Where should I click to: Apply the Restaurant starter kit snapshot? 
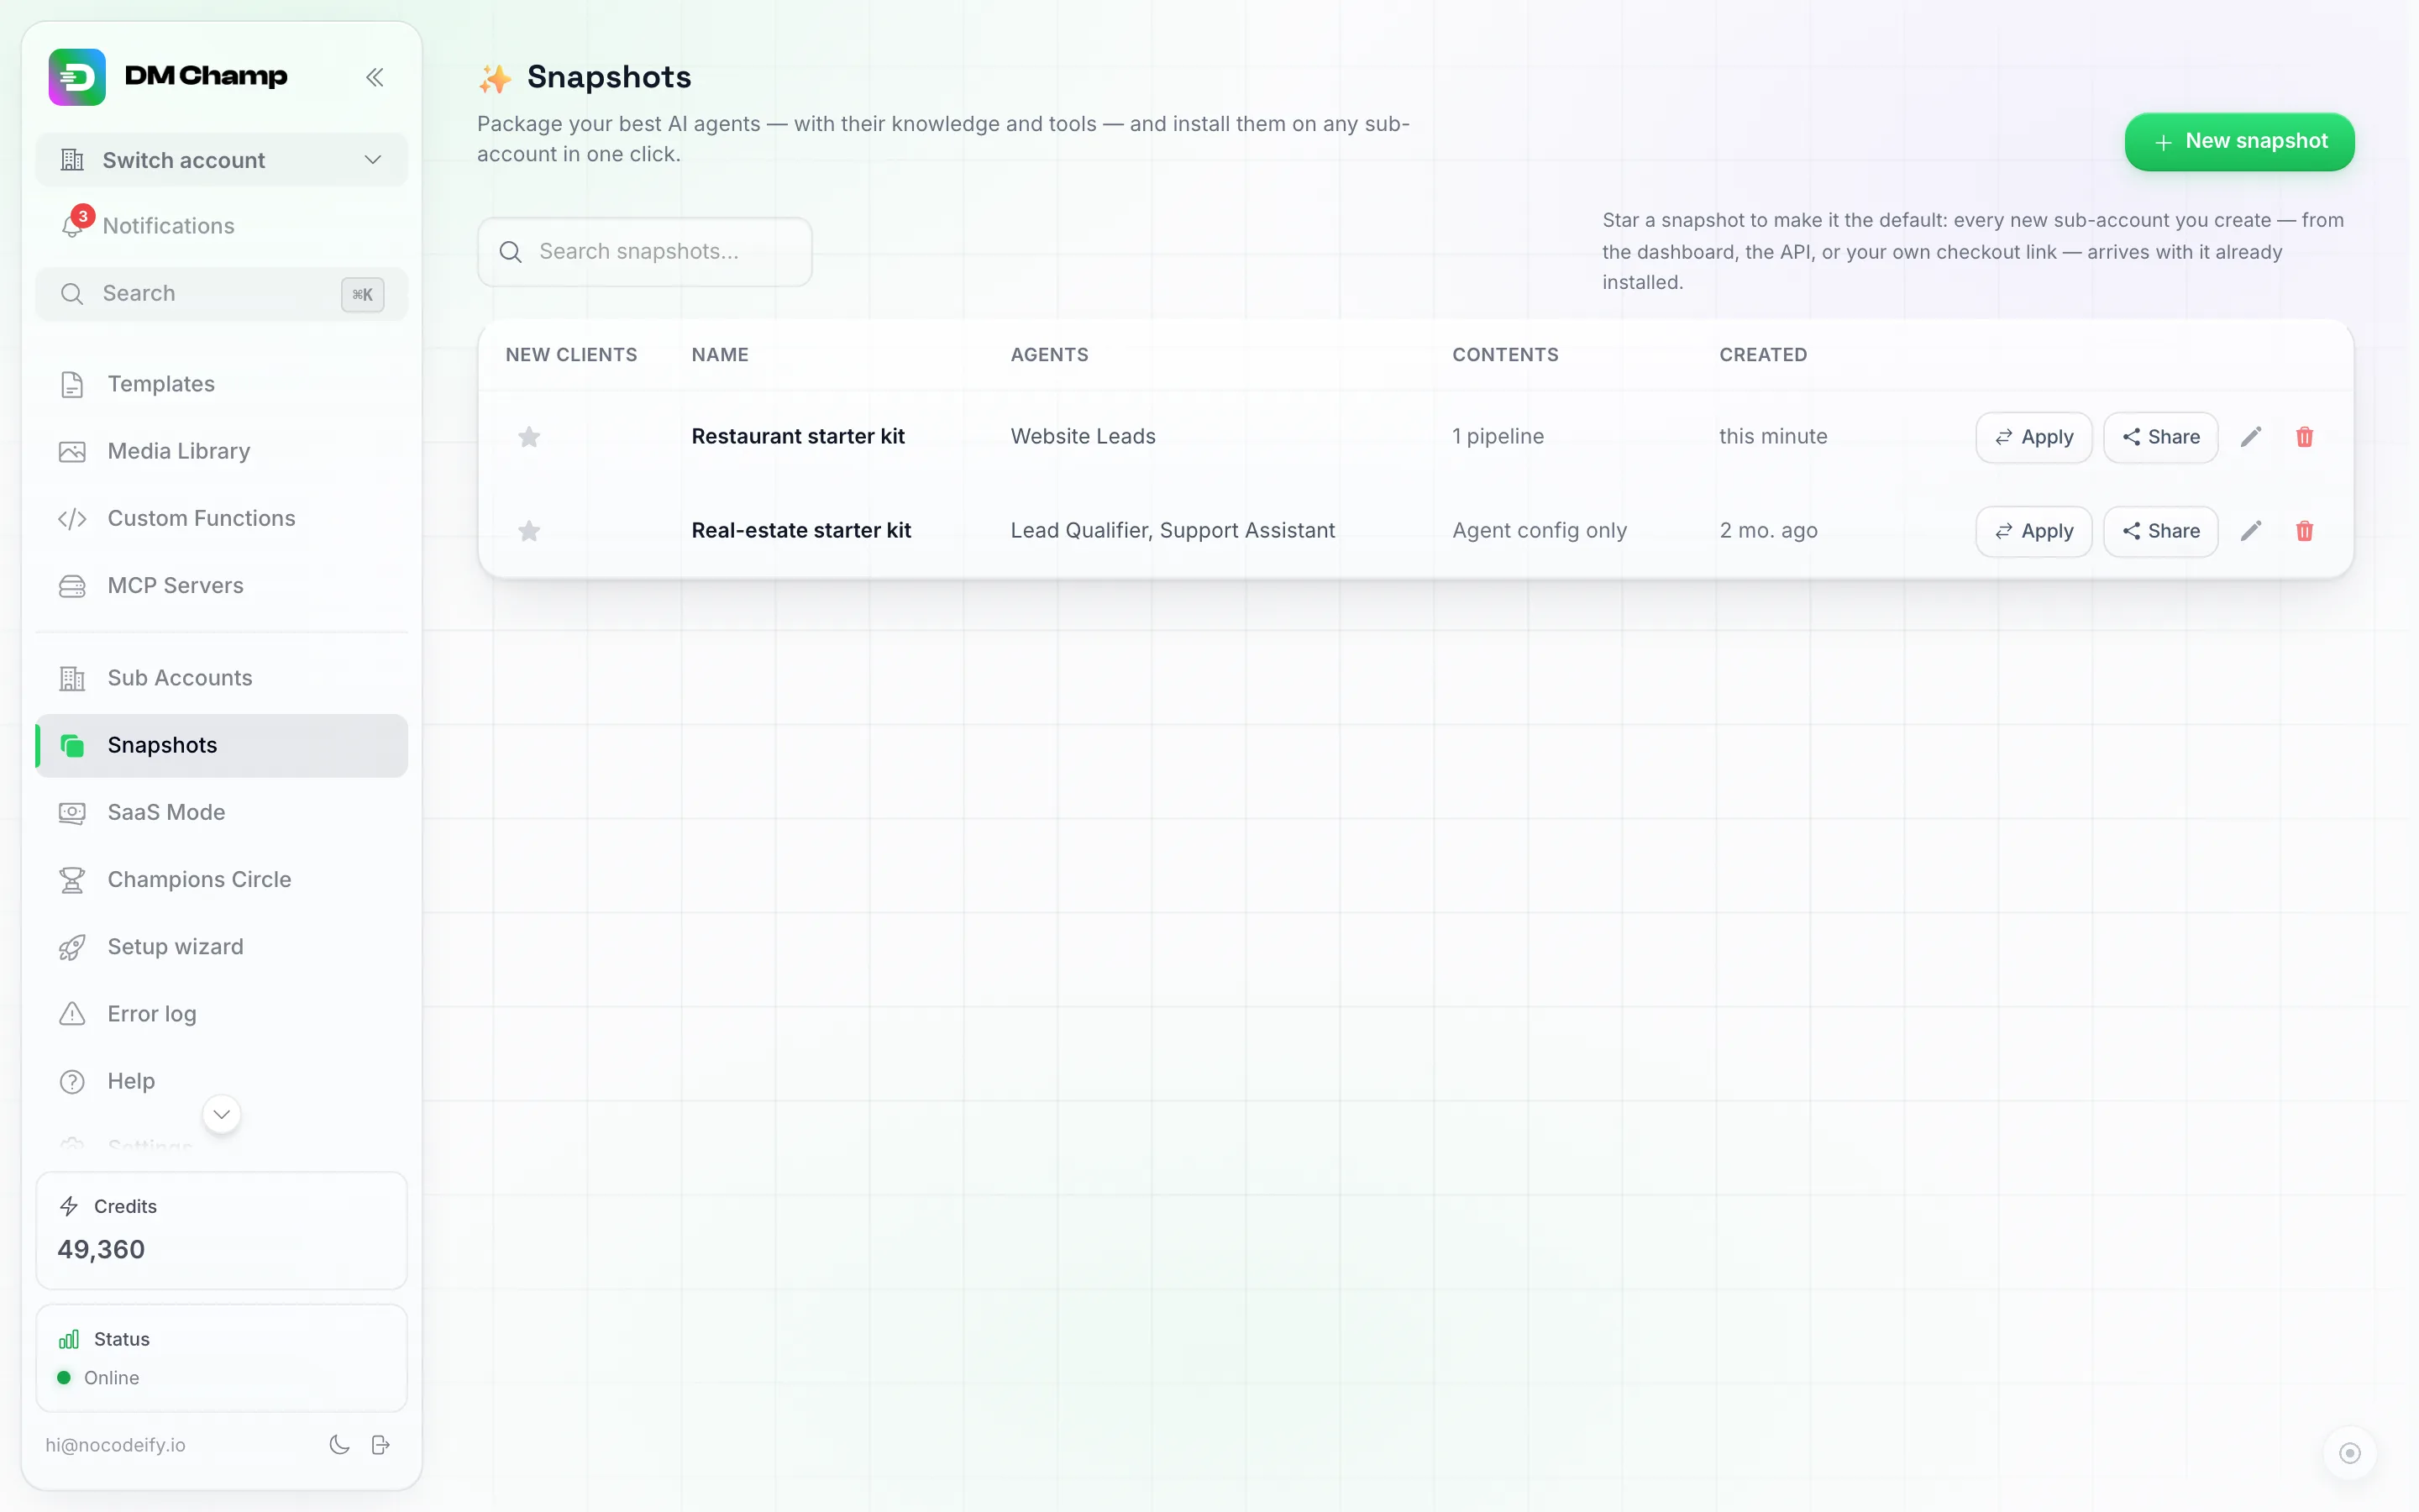(x=2033, y=437)
